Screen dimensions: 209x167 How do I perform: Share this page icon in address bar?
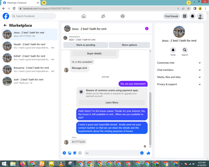183,8
